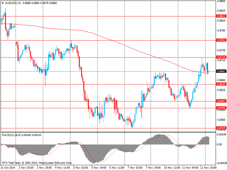Select the 0.8761 horizontal level price tag
The image size is (227, 170).
pos(221,40)
